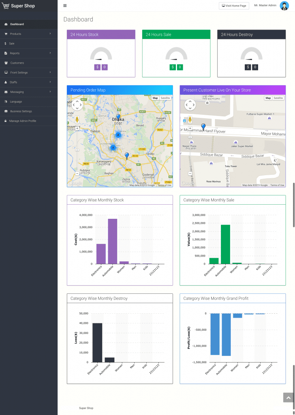Click the Business Settings briefcase icon
Image resolution: width=295 pixels, height=415 pixels.
click(x=6, y=111)
